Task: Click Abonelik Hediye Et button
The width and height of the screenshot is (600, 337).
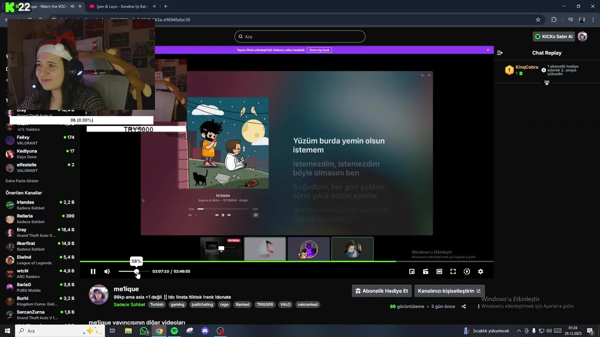Action: click(382, 291)
